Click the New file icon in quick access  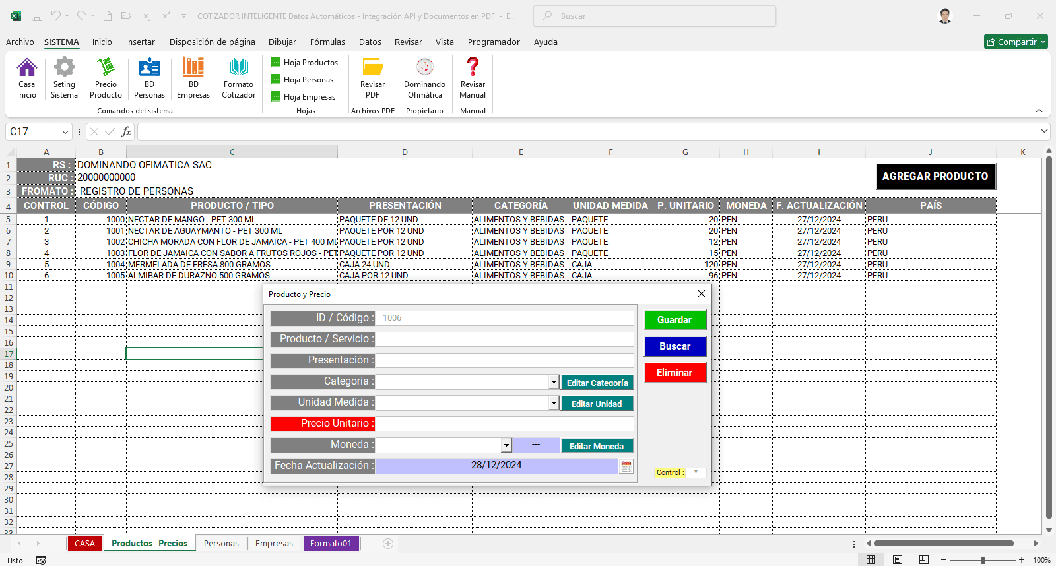coord(108,16)
